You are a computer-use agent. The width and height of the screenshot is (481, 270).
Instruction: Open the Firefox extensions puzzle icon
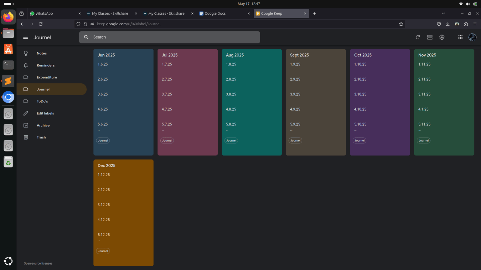[x=466, y=24]
